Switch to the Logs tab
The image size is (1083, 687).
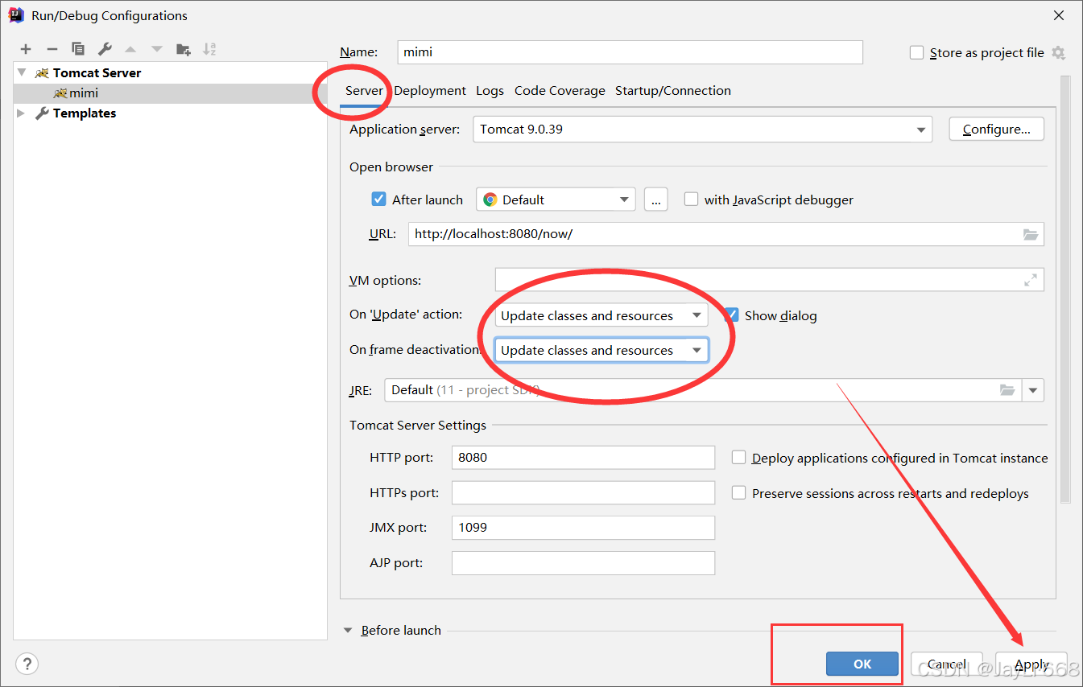(490, 91)
